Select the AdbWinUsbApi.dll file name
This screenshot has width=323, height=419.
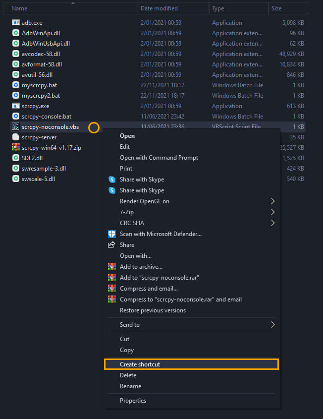(x=46, y=44)
